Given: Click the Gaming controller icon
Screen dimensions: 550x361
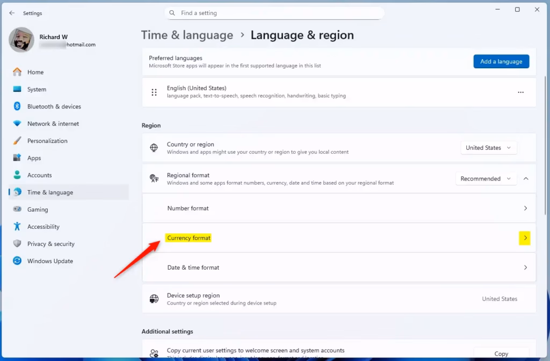Looking at the screenshot, I should [17, 210].
